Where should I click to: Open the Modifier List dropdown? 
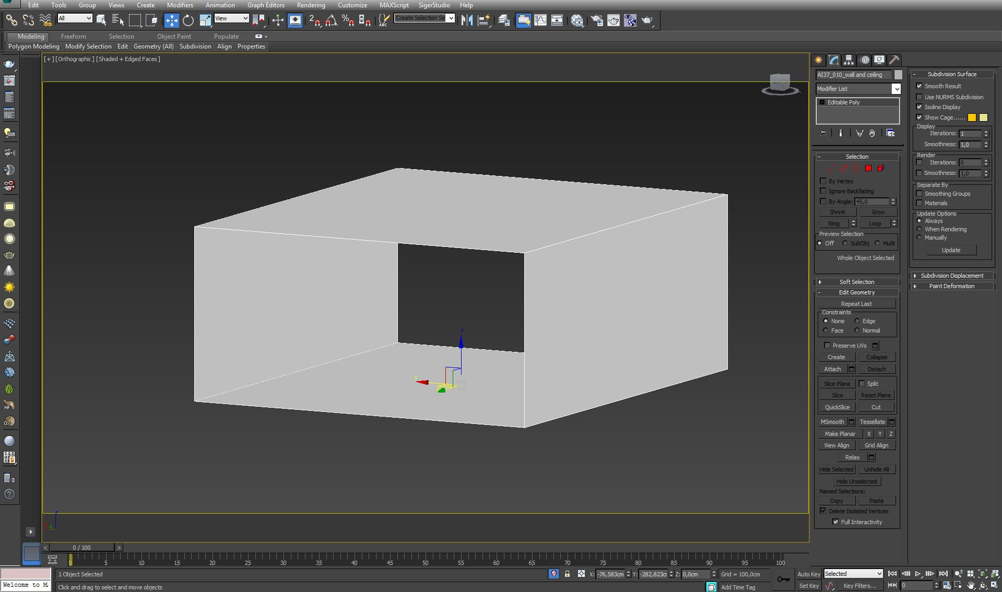coord(858,89)
